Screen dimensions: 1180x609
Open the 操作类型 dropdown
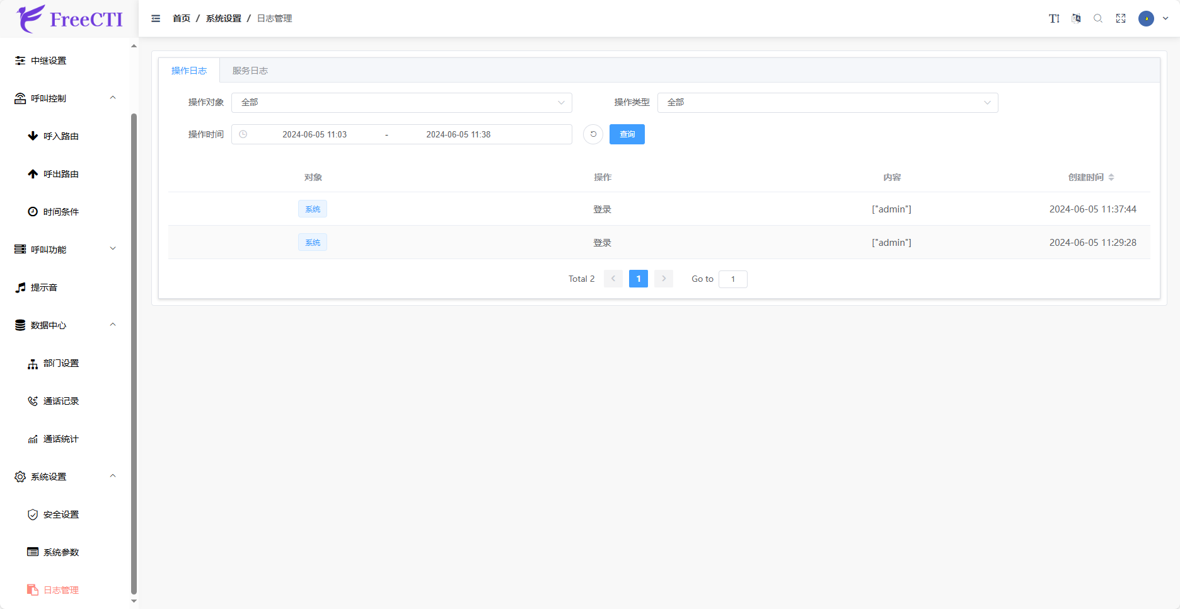tap(827, 103)
